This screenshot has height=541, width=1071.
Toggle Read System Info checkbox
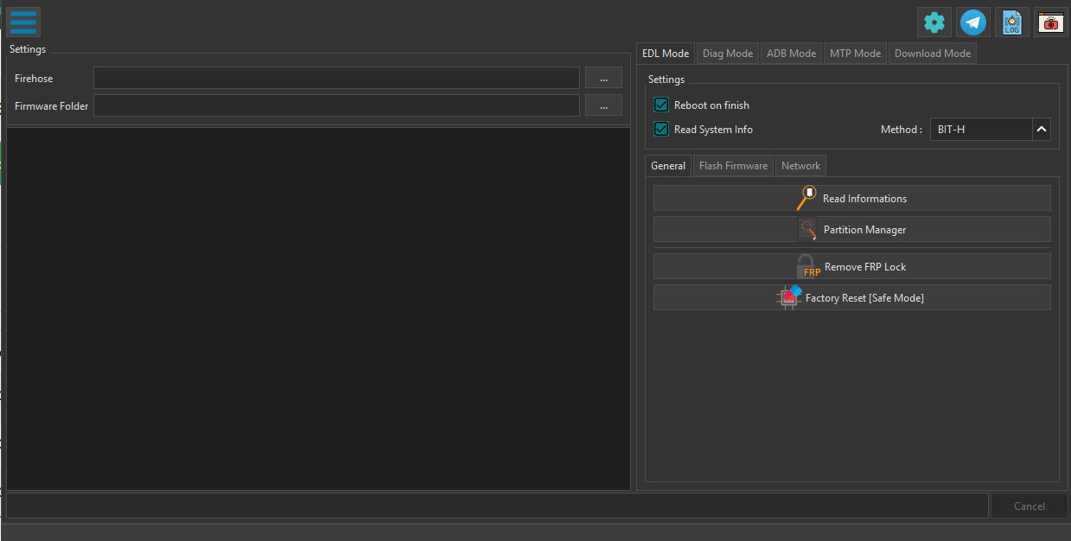[662, 129]
